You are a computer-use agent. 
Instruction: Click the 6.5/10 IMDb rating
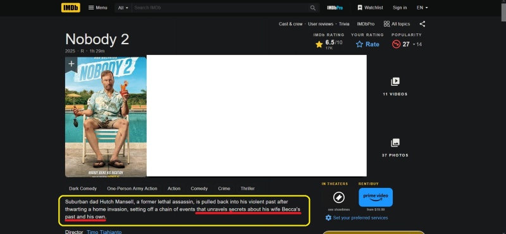tap(329, 44)
